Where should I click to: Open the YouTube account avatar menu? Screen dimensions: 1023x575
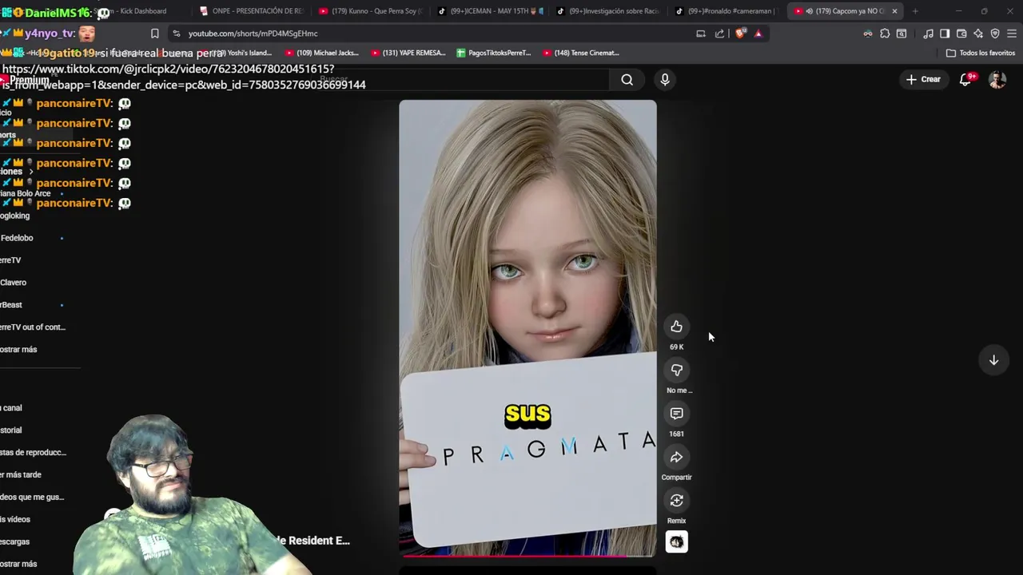[x=997, y=79]
